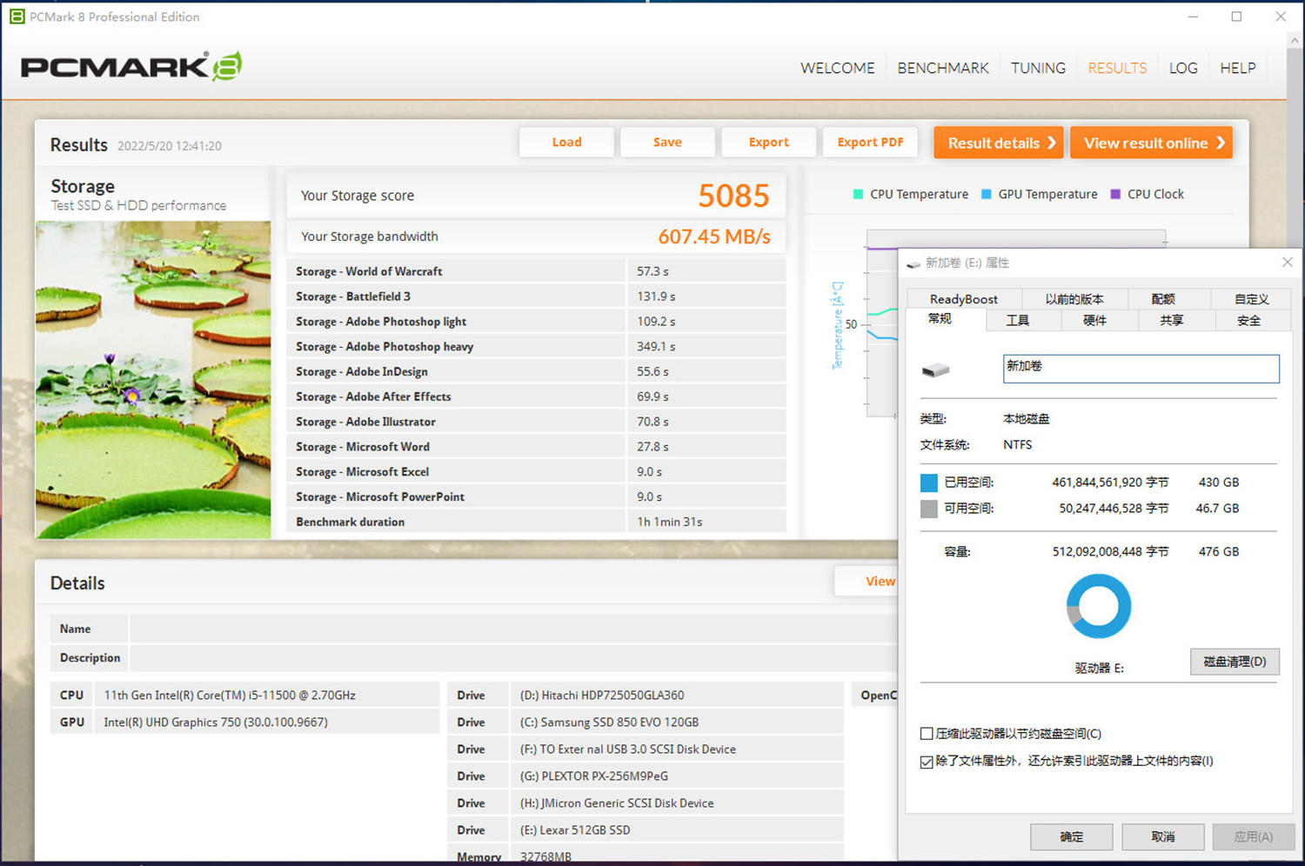The width and height of the screenshot is (1305, 866).
Task: Open the 自定义 tab
Action: click(1251, 299)
